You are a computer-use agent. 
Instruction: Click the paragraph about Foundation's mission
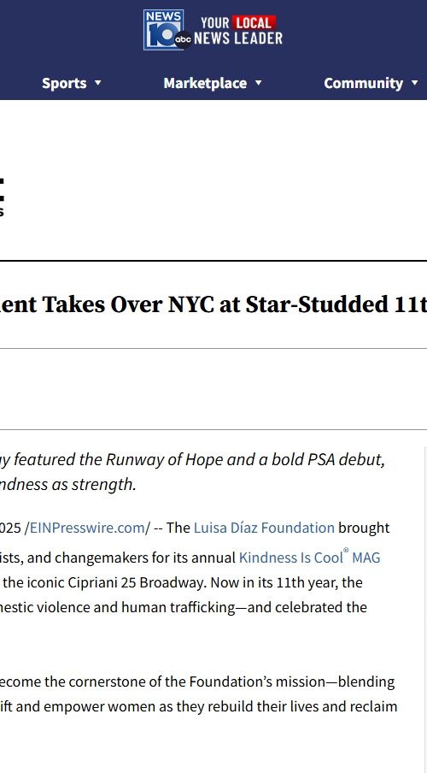point(198,694)
